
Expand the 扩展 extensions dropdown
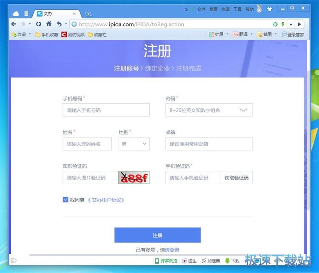click(x=227, y=34)
